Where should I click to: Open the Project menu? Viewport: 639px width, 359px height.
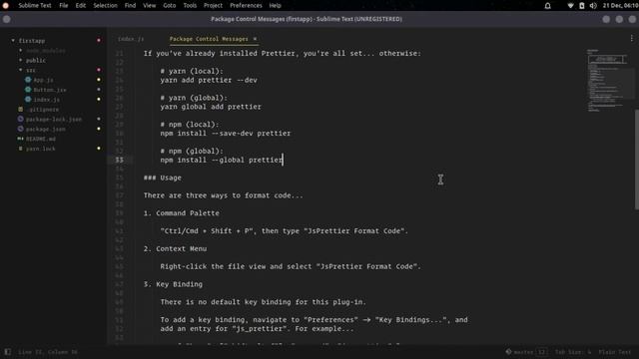[x=213, y=6]
